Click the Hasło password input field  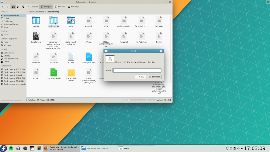pos(137,70)
